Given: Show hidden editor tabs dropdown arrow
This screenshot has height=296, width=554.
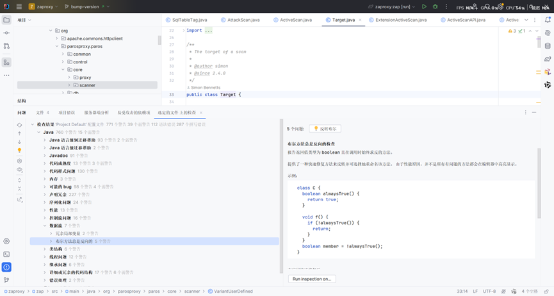Looking at the screenshot, I should click(x=526, y=20).
